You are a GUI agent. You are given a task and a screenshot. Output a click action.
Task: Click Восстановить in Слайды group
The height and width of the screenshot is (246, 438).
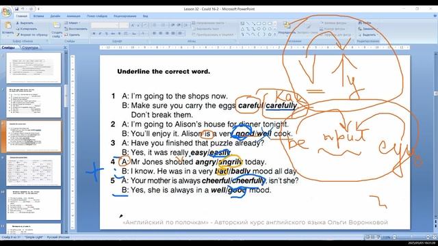pyautogui.click(x=76, y=29)
